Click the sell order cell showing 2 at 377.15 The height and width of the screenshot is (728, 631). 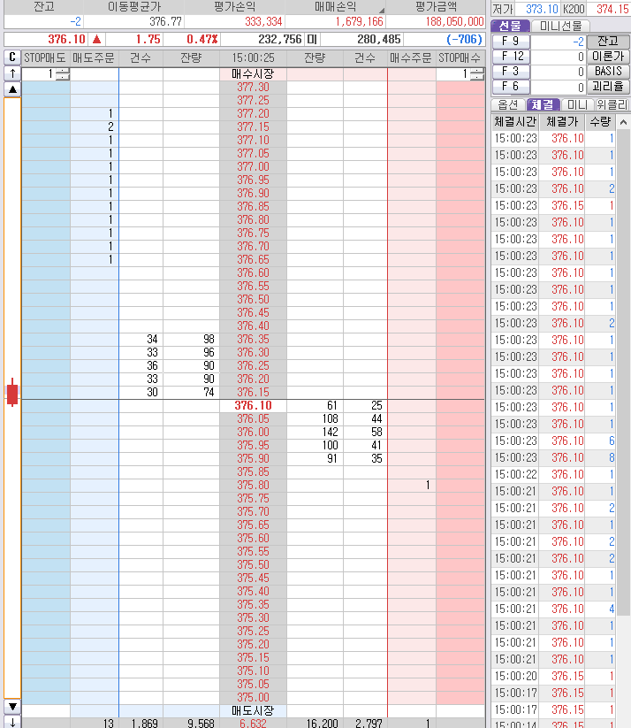[x=95, y=127]
